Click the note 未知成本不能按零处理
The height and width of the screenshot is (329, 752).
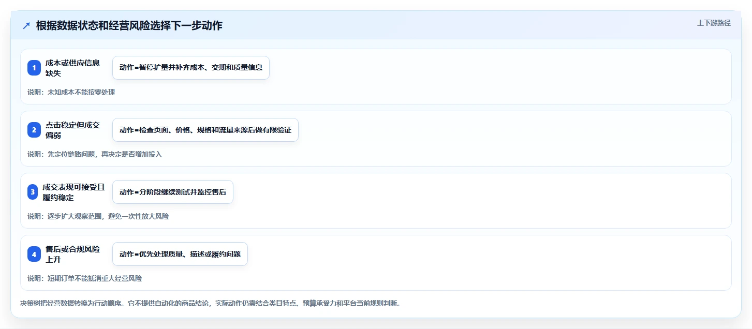point(81,92)
